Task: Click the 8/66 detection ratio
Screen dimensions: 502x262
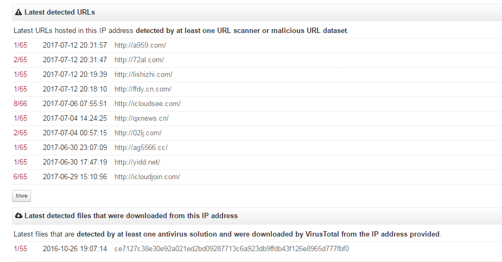Action: click(20, 104)
